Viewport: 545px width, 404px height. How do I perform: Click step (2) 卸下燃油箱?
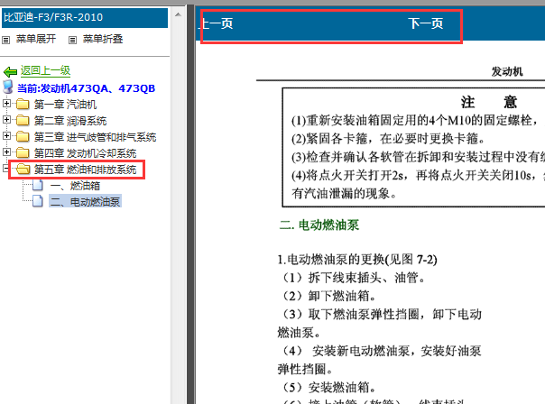click(328, 296)
